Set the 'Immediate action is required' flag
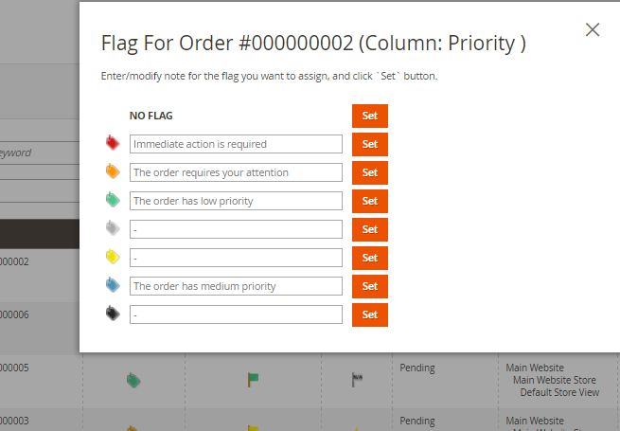The height and width of the screenshot is (431, 620). (x=370, y=145)
